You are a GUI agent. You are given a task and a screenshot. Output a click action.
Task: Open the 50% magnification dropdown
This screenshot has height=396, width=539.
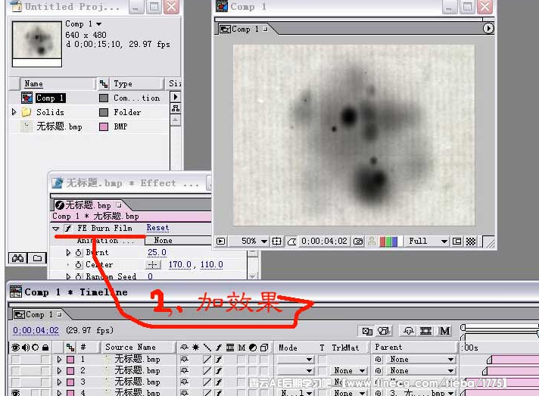click(x=249, y=242)
